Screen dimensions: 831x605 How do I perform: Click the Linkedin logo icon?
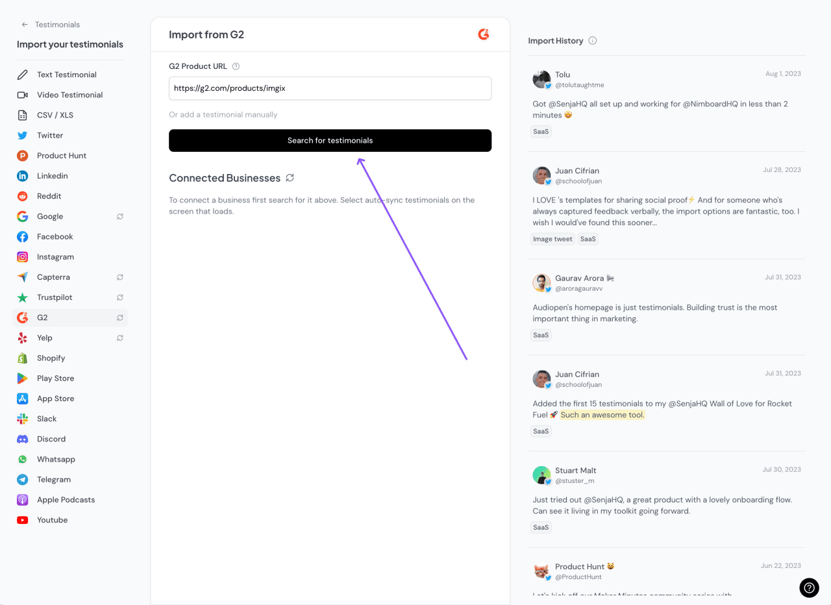23,176
